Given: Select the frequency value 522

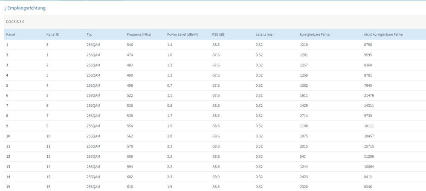Looking at the screenshot, I should [130, 95].
